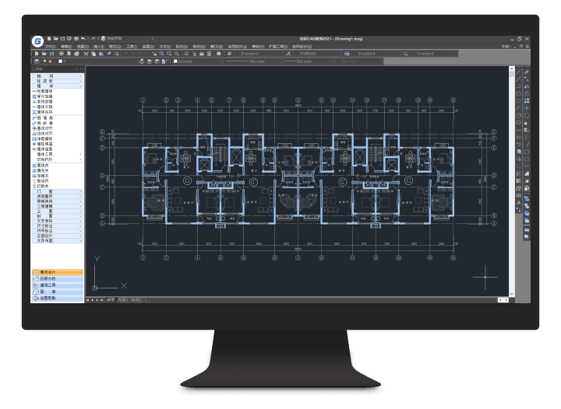Expand the 柱梁板 sidebar section

57,81
